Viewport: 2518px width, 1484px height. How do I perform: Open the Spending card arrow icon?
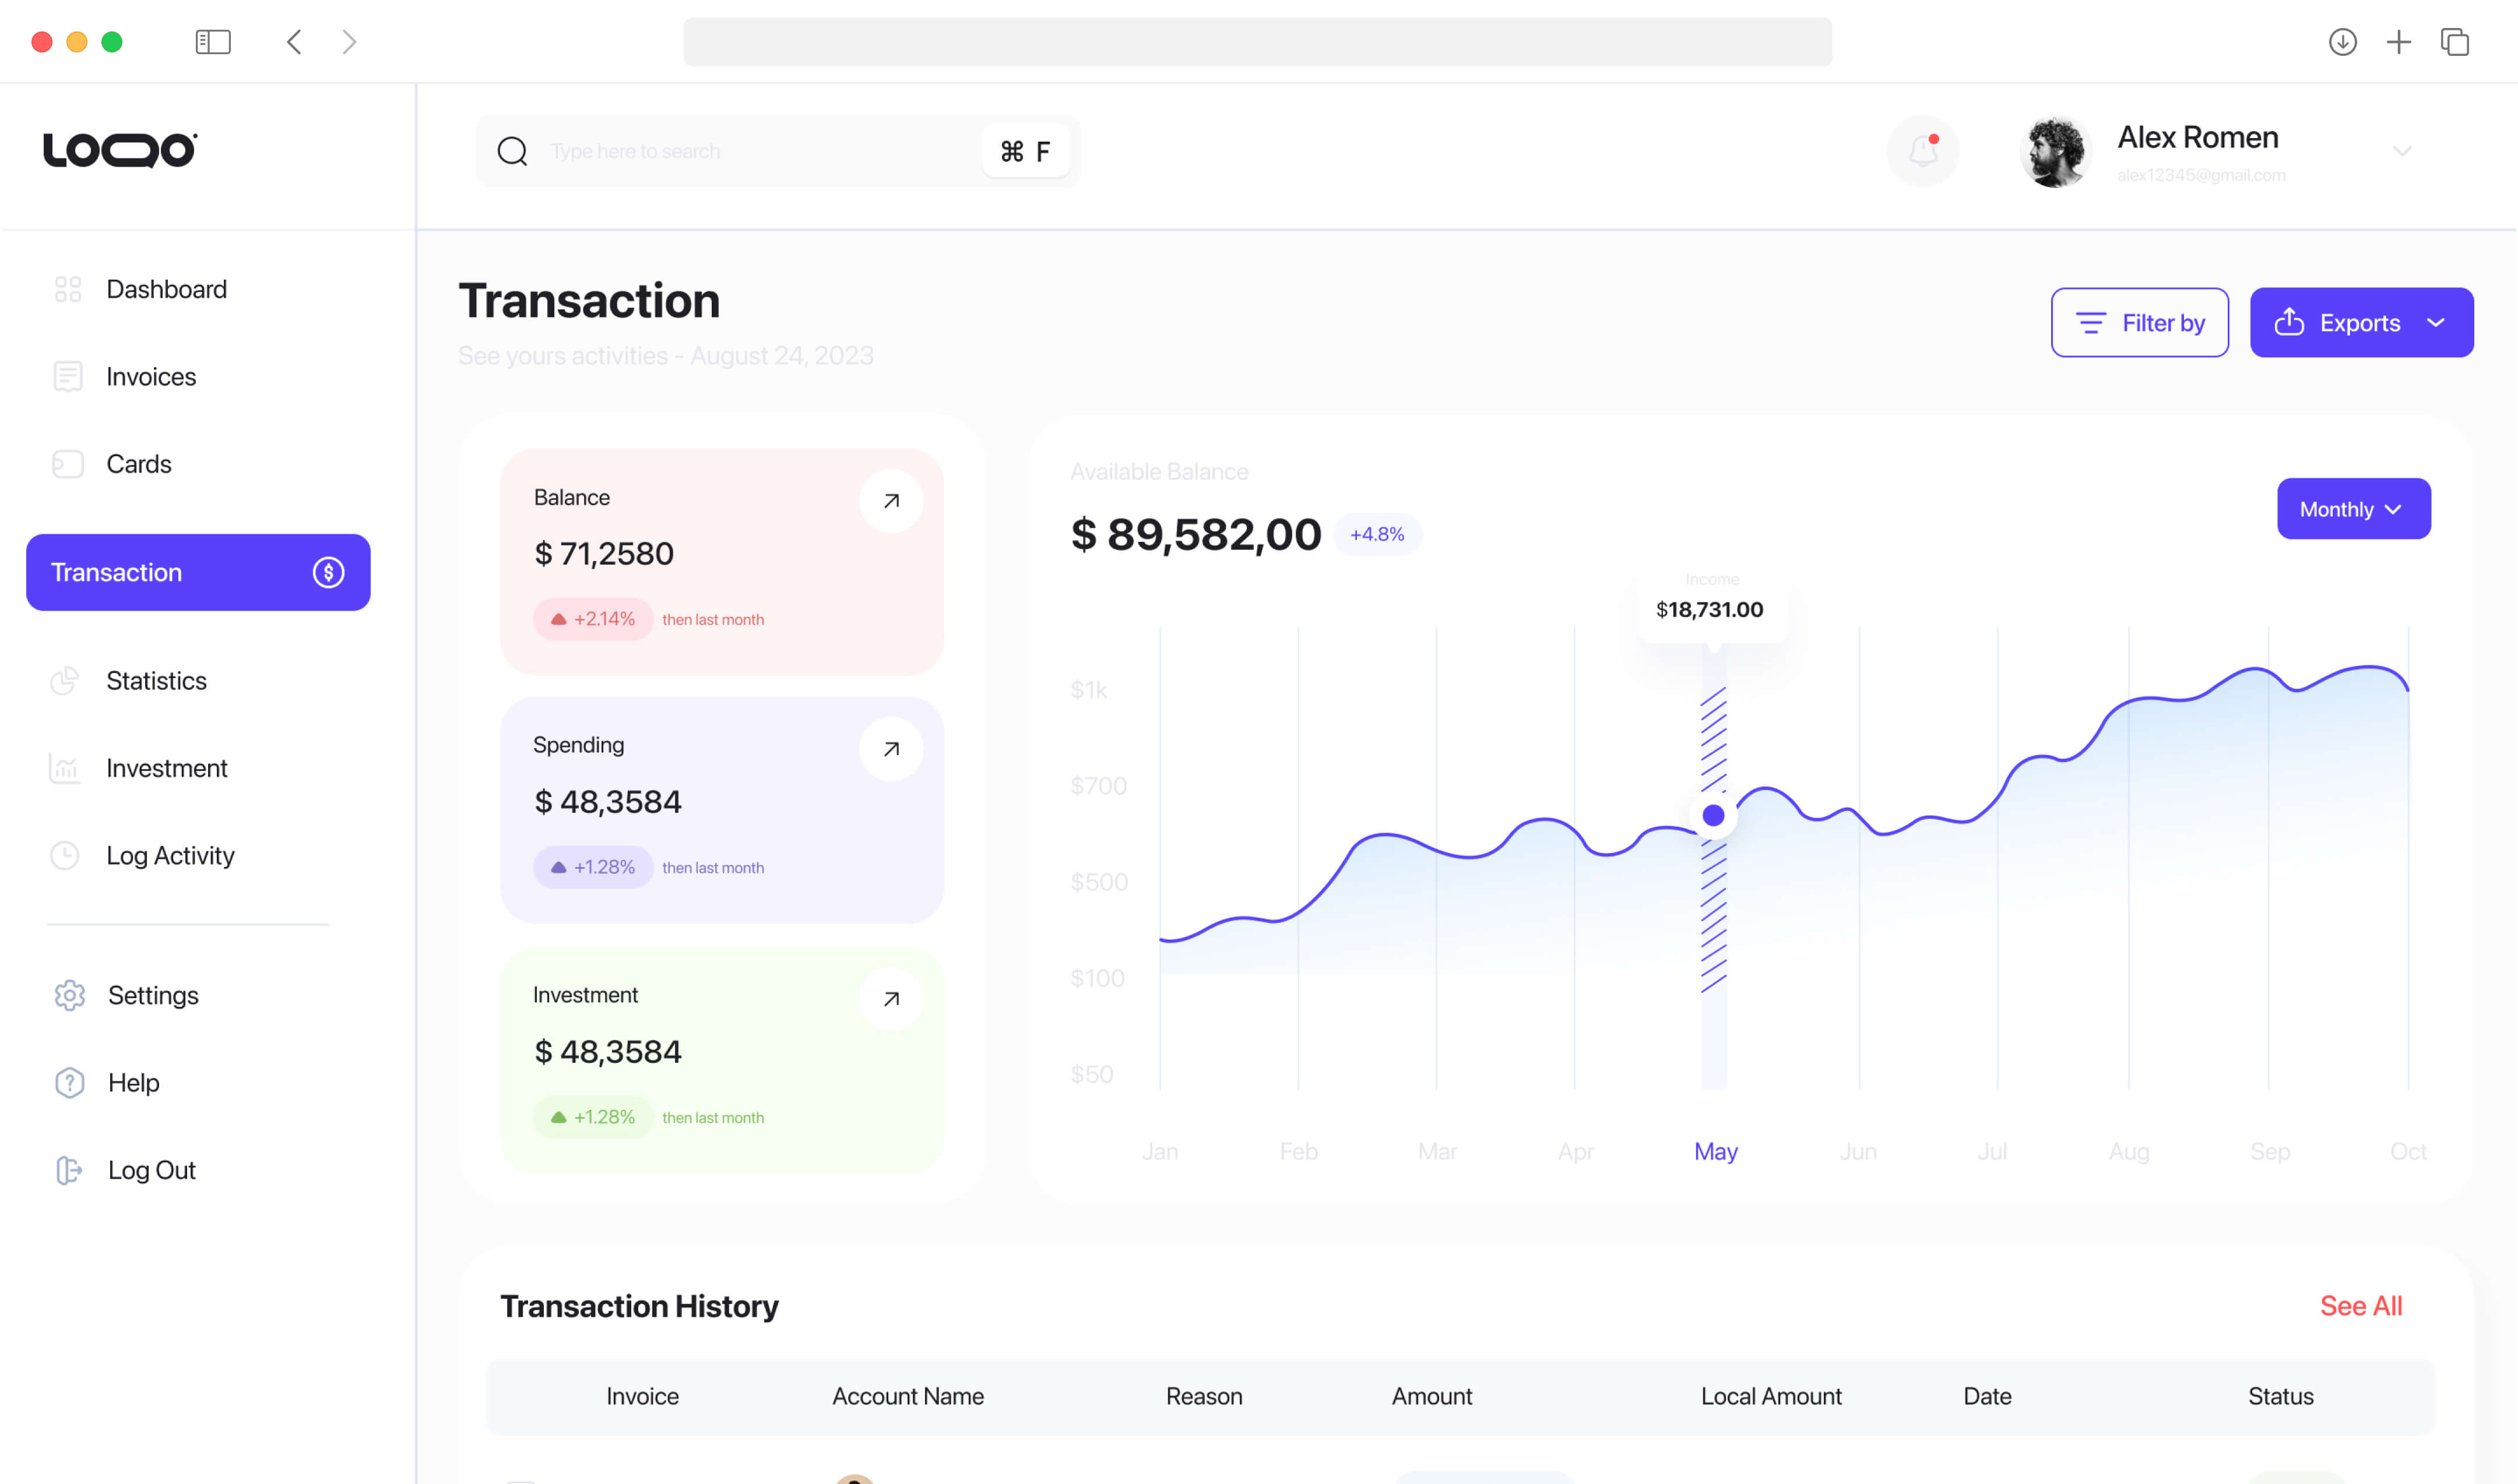[891, 749]
